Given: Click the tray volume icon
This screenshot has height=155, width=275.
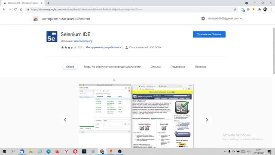Looking at the screenshot, I should pos(233,151).
